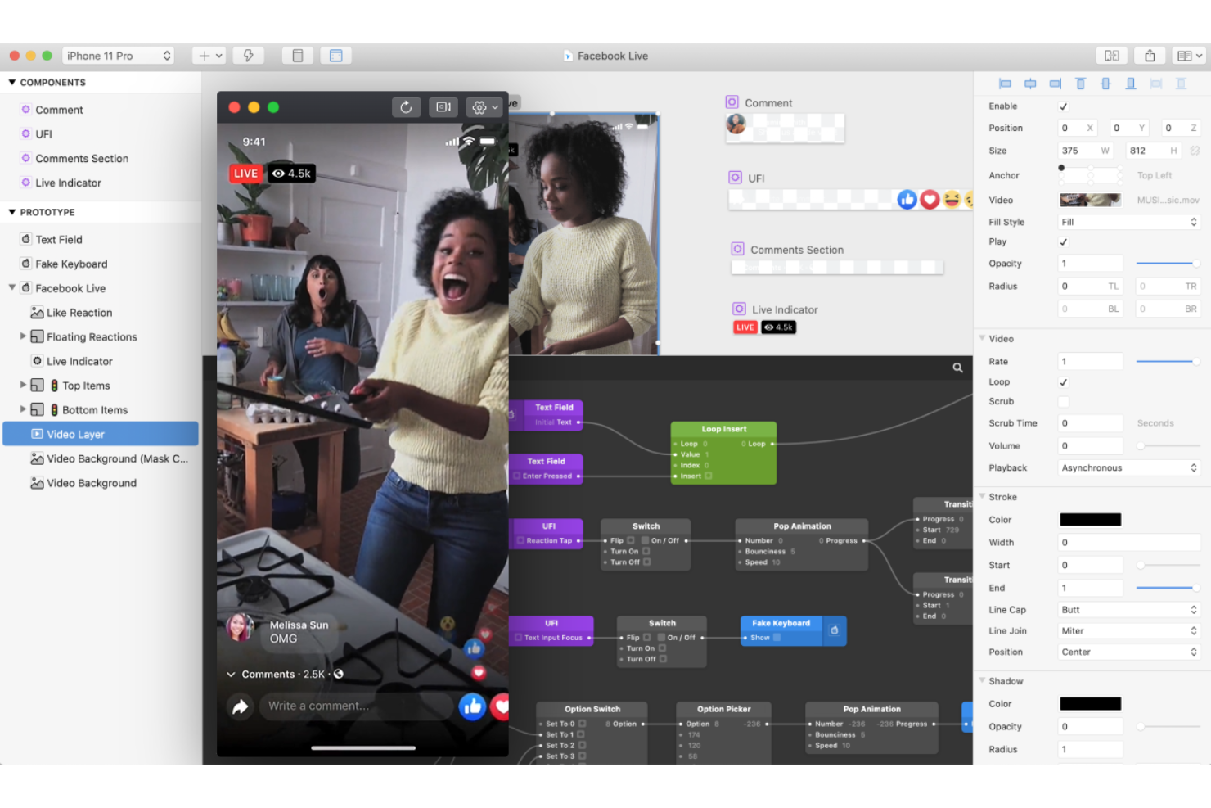Viewport: 1211px width, 808px height.
Task: Click the laughing emoji in the UFI component
Action: [952, 200]
